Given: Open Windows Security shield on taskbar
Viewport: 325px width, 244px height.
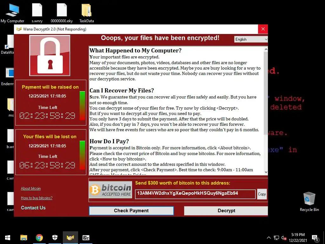Looking at the screenshot, I should coord(55,238).
